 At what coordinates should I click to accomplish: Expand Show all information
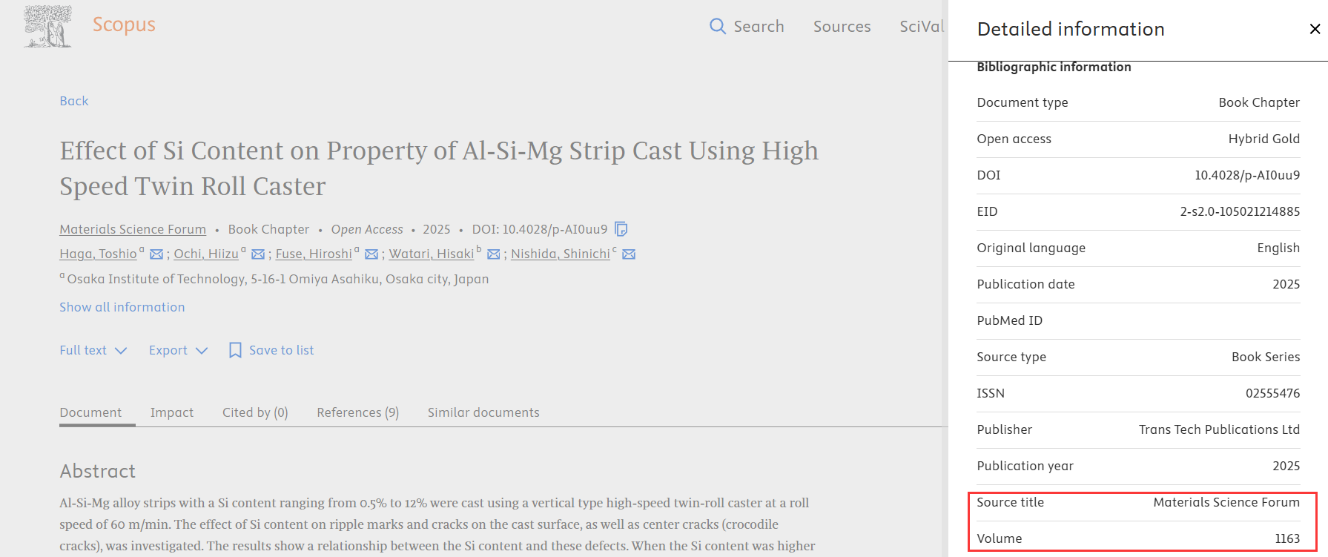coord(122,307)
